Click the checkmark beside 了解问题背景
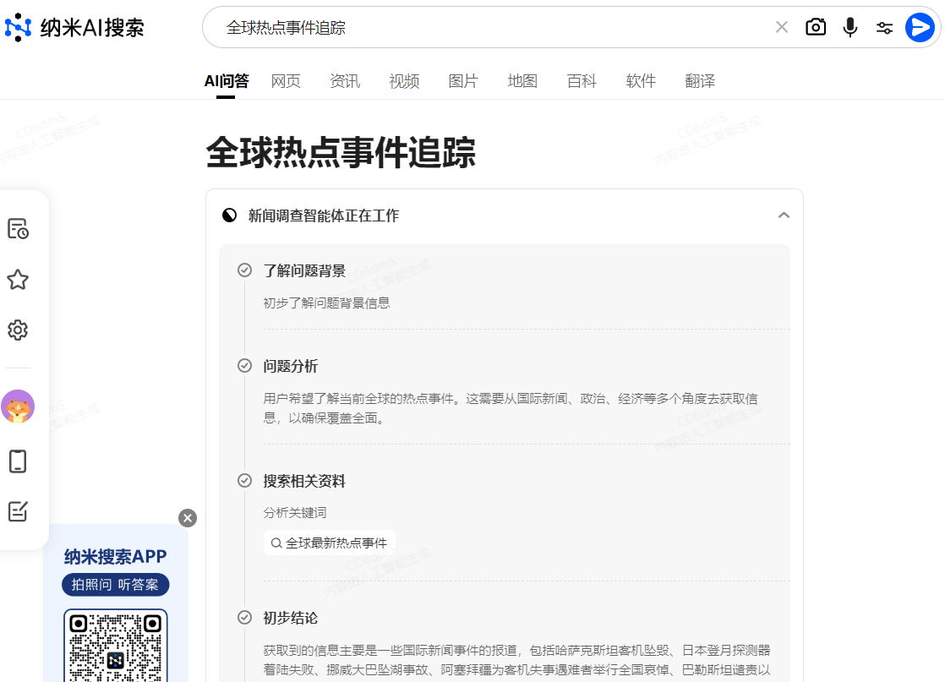Viewport: 945px width, 682px height. coord(245,270)
